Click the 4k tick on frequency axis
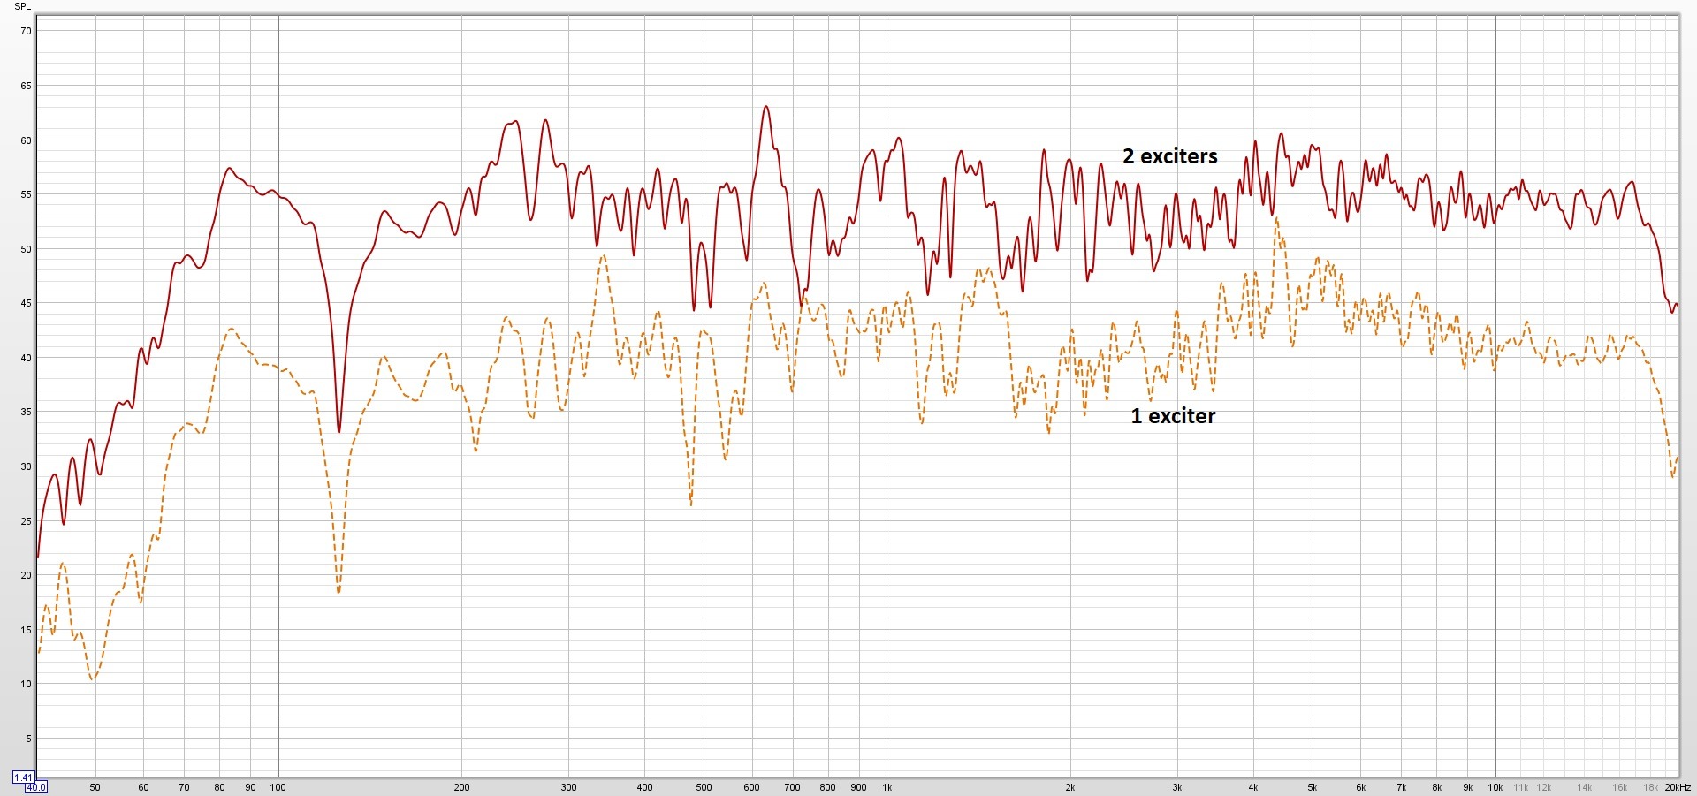 coord(1252,787)
